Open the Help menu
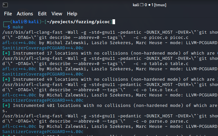 [72, 14]
